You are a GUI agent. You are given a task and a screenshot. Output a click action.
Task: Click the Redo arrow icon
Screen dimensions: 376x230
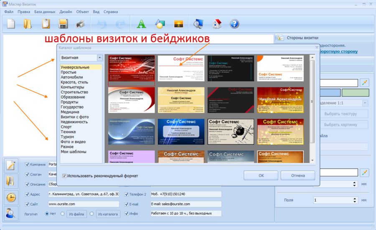click(x=120, y=24)
